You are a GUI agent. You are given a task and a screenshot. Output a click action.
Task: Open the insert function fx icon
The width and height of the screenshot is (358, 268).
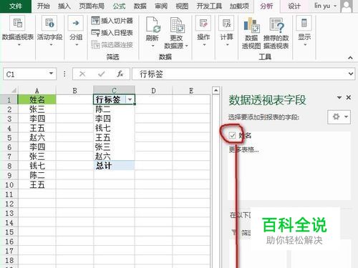tap(120, 74)
